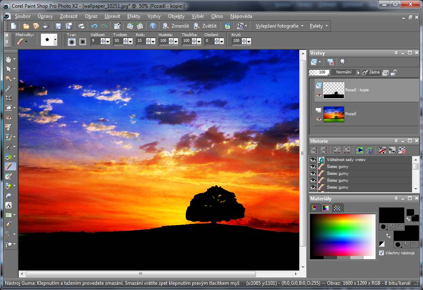The image size is (423, 290).
Task: Hide the 'Pozadí - kopie' layer
Action: coord(318,95)
